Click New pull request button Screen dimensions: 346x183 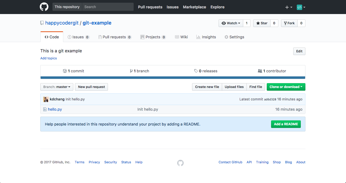coord(91,87)
